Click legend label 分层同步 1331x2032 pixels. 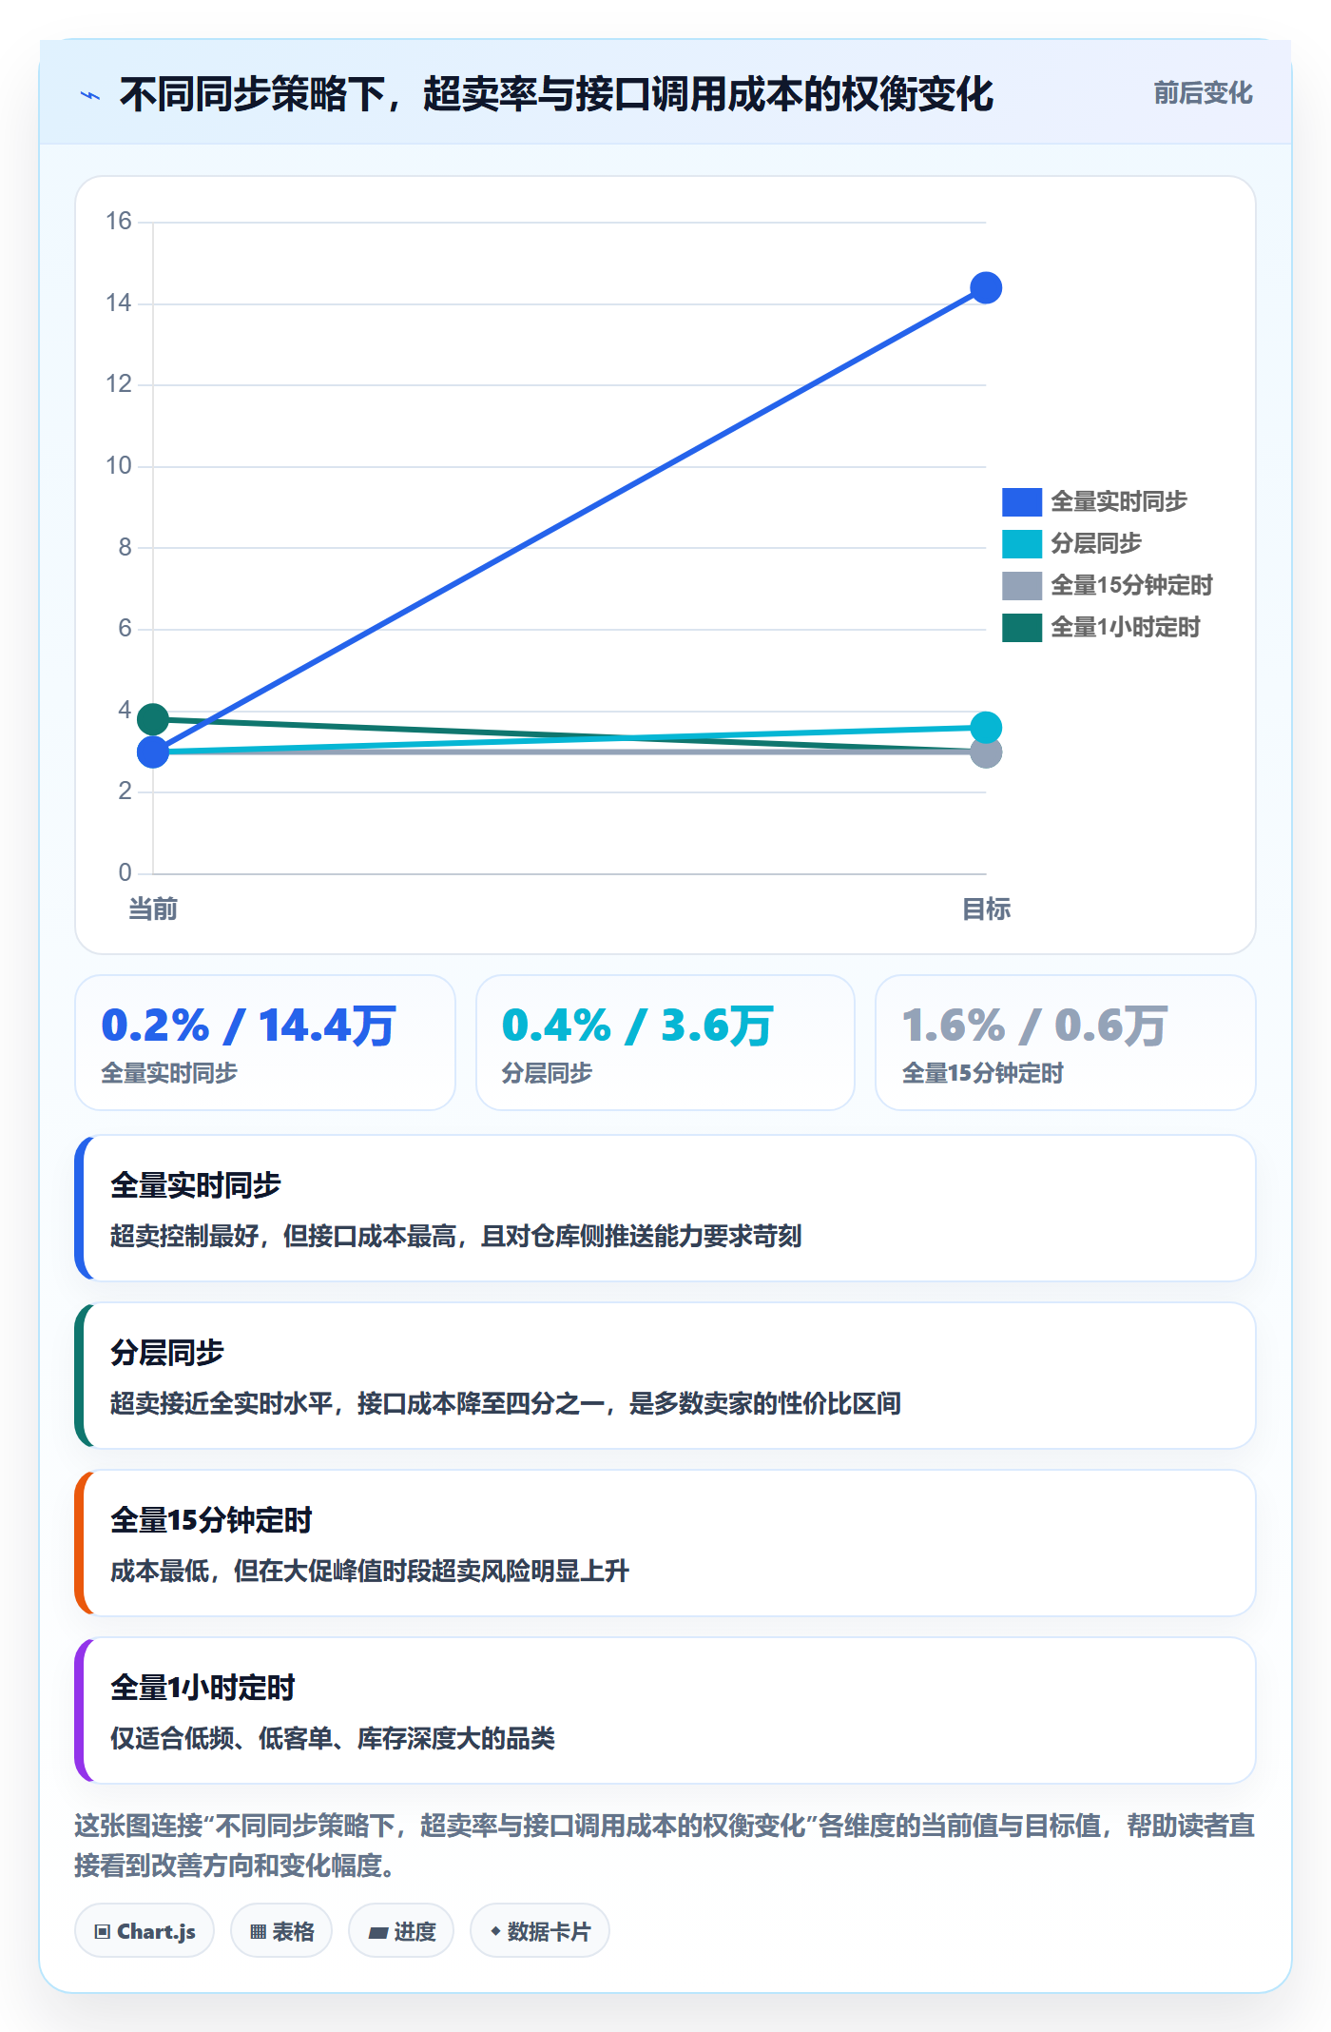1096,543
